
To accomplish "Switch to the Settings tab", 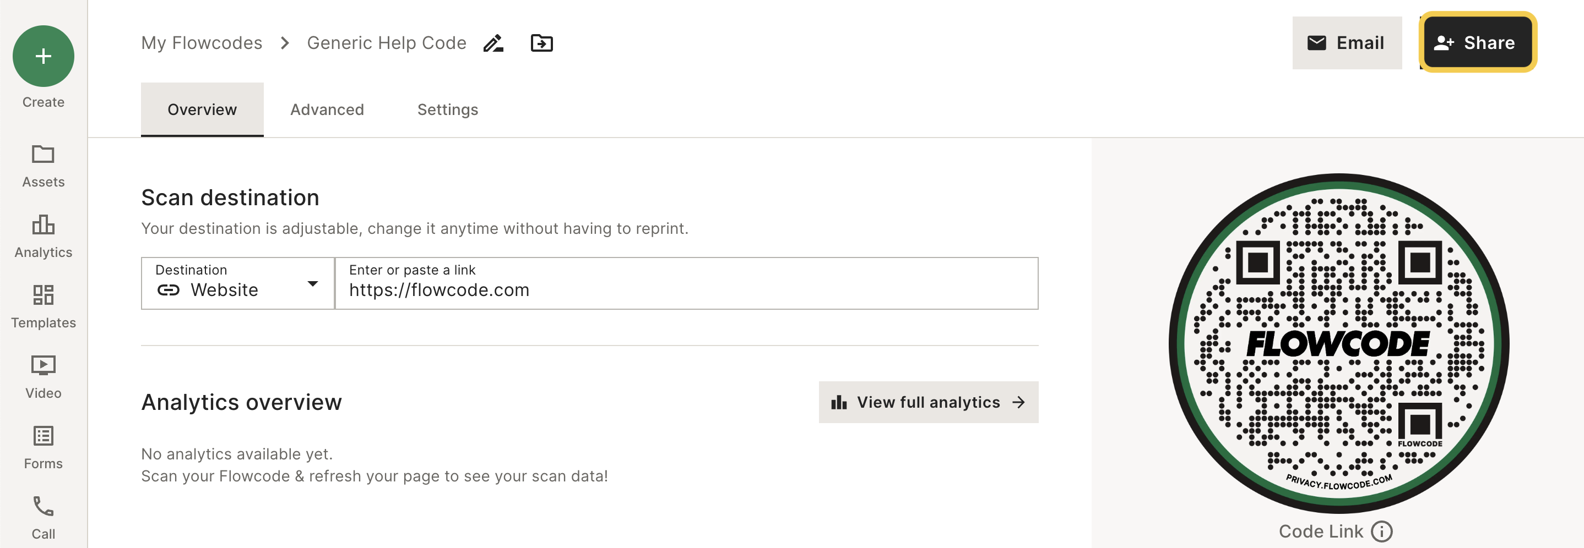I will [448, 109].
